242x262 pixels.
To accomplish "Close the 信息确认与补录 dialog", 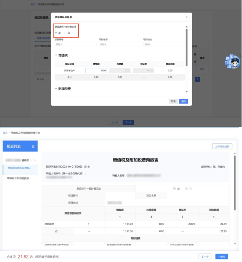I will 187,17.
